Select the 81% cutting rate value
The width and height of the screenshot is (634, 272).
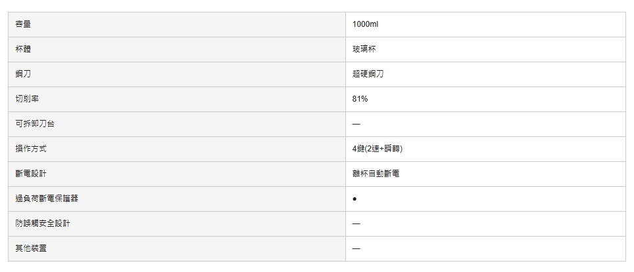(360, 99)
